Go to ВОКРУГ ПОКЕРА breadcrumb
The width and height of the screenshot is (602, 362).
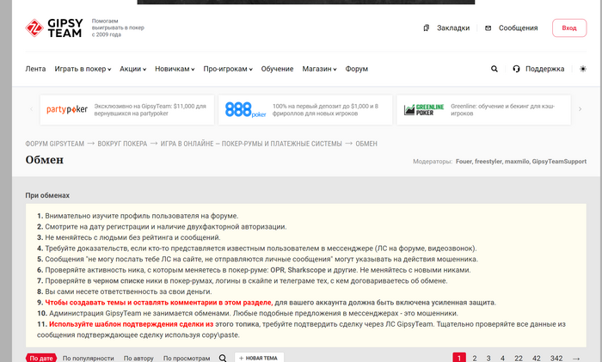pyautogui.click(x=122, y=144)
